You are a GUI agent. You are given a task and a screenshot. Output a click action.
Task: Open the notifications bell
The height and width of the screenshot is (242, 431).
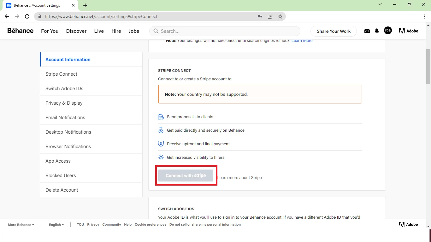pos(377,31)
